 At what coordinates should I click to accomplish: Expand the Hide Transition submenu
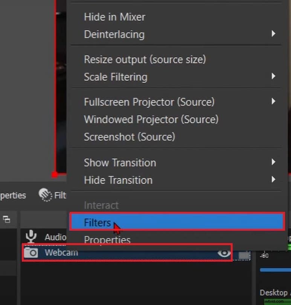point(119,180)
